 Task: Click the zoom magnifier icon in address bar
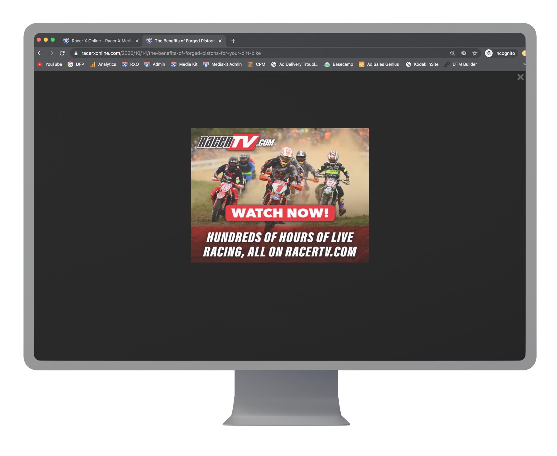[x=452, y=53]
